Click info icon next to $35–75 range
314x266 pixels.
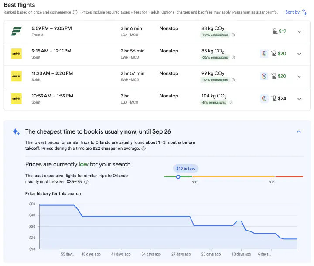86,182
